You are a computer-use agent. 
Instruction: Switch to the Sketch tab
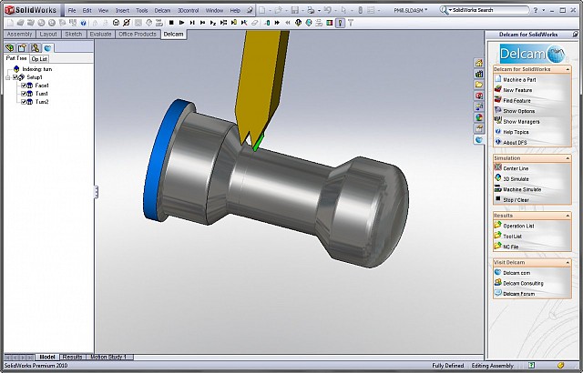pos(73,35)
